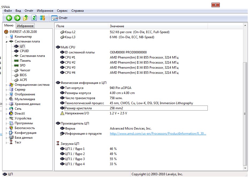
Task: Open the BIOS tree item
Action: (x=23, y=75)
